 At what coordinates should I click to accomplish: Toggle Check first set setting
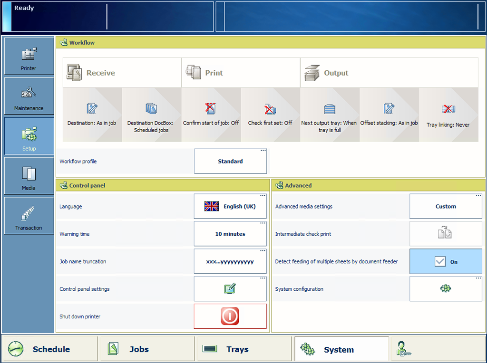coord(270,115)
